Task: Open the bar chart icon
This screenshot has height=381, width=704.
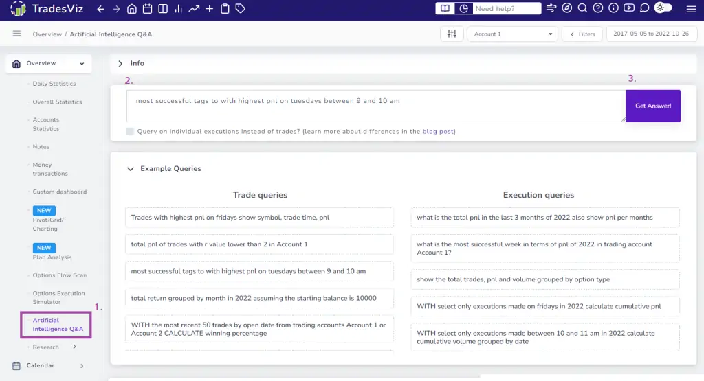Action: 178,9
